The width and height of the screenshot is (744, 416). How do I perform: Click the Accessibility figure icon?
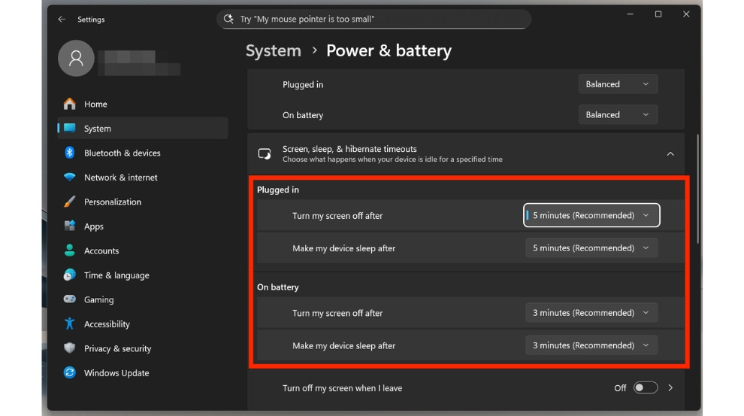pos(70,324)
